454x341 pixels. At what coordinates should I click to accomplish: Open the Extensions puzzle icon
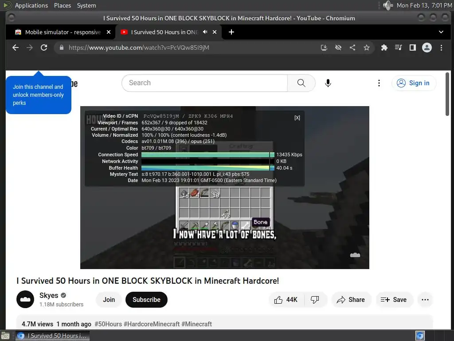(384, 48)
